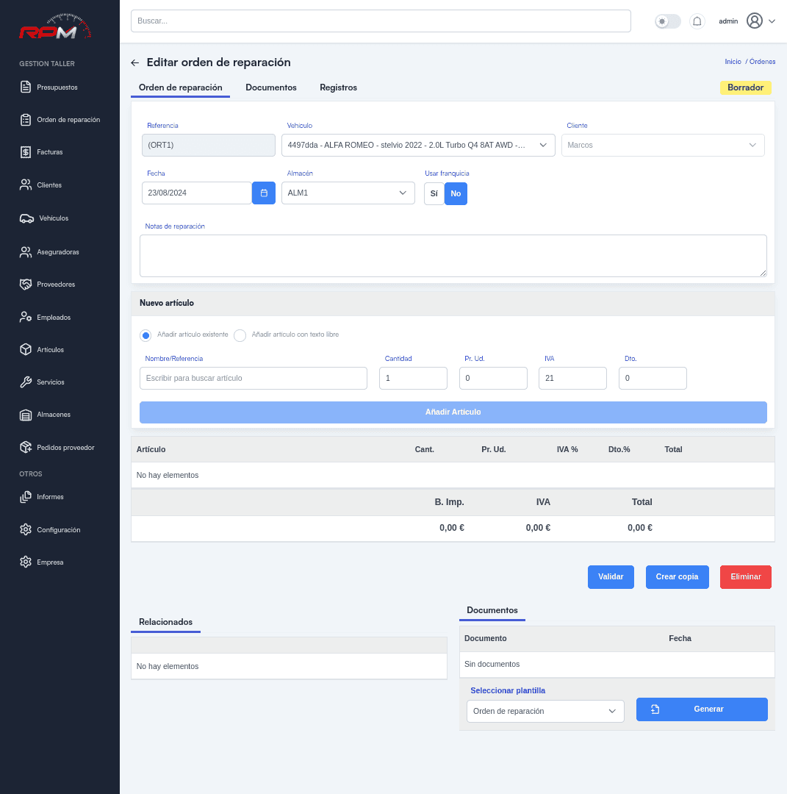This screenshot has height=794, width=787.
Task: Open Clientes sidebar icon
Action: 25,185
